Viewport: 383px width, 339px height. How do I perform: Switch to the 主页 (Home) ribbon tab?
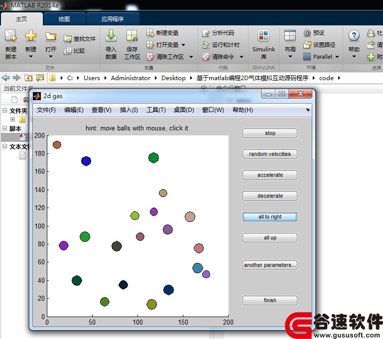(x=22, y=19)
